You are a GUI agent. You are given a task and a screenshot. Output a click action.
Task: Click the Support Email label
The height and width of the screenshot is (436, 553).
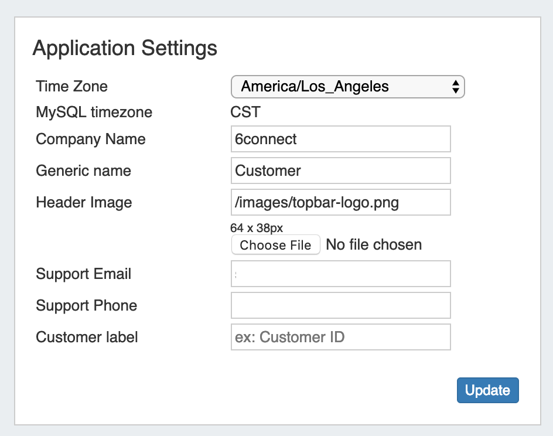point(83,274)
